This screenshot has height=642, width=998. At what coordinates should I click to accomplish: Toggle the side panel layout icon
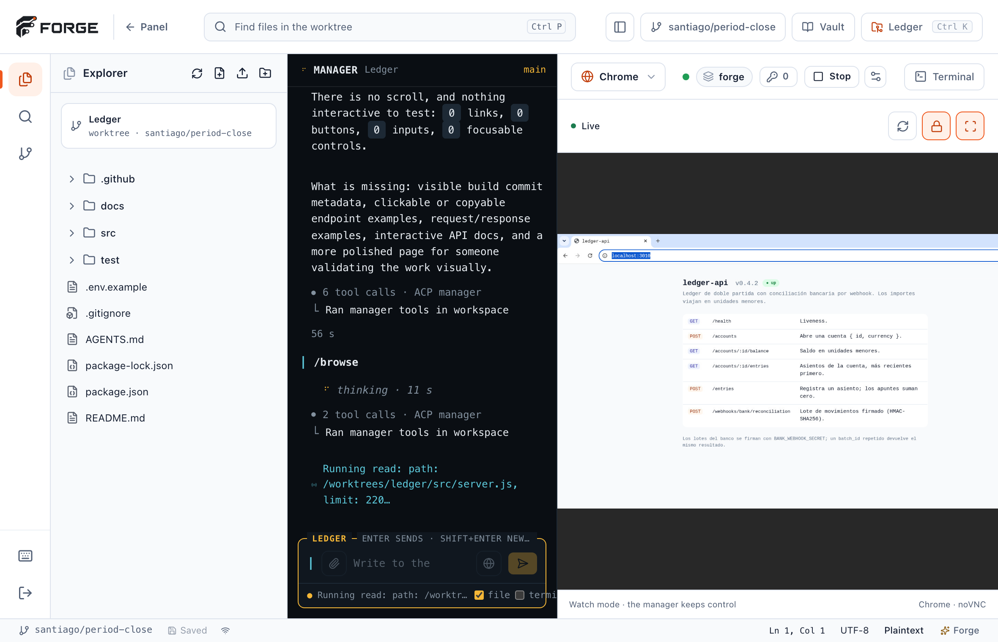coord(620,27)
